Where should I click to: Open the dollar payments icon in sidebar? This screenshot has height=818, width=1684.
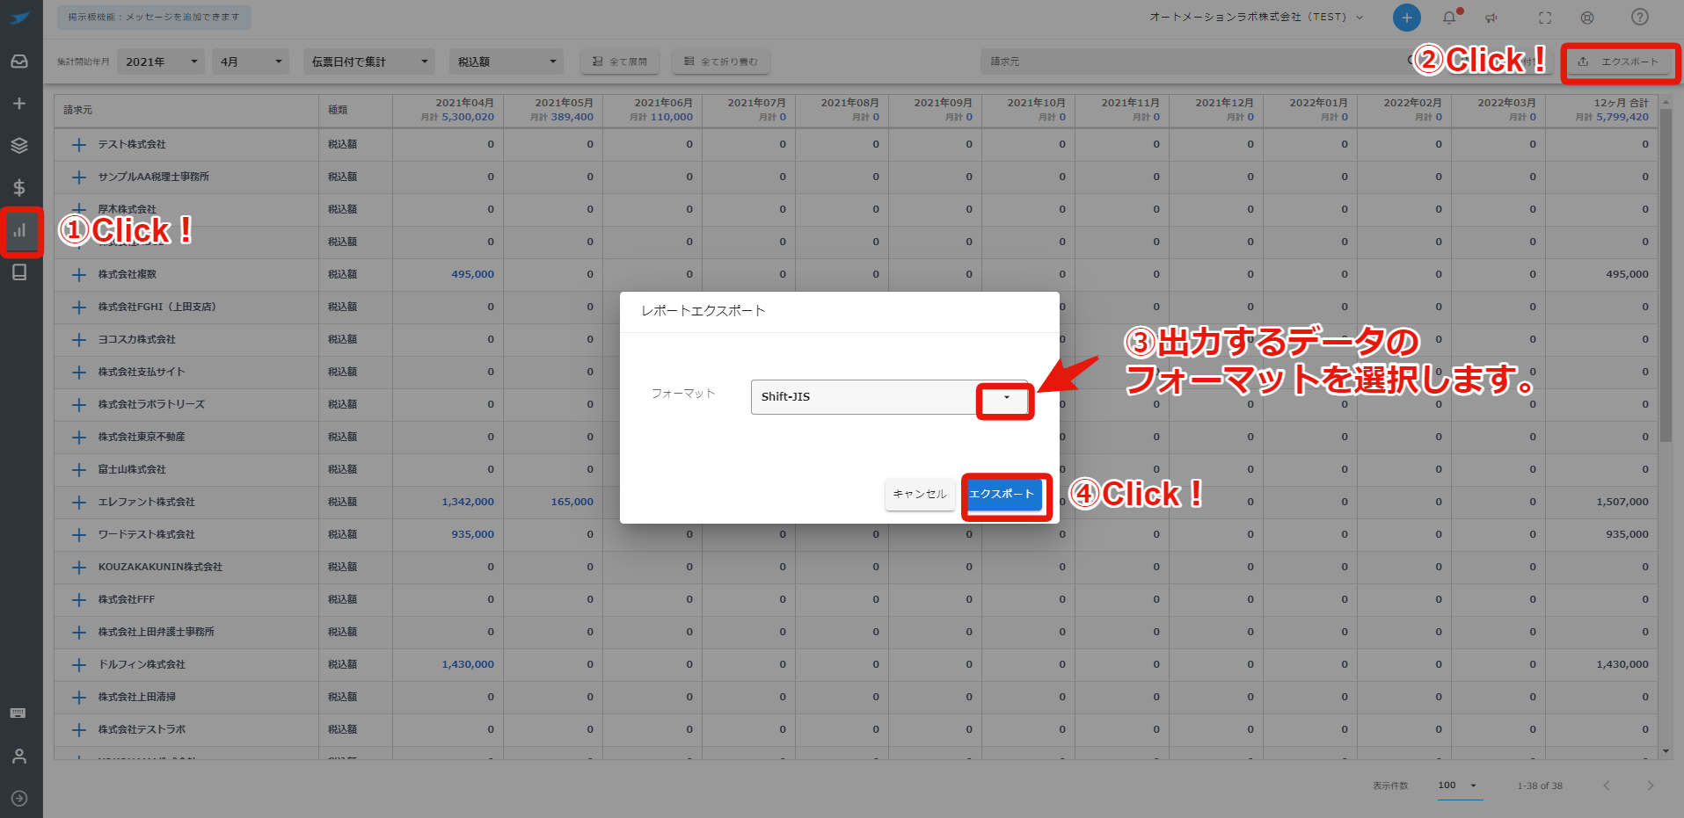[19, 187]
